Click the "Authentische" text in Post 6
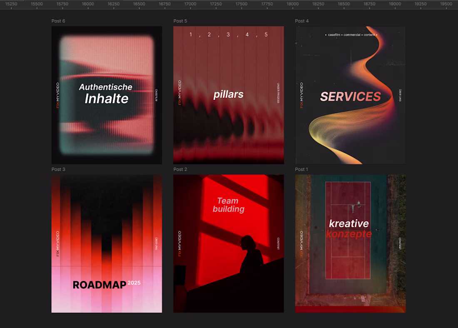The image size is (458, 328). (105, 87)
